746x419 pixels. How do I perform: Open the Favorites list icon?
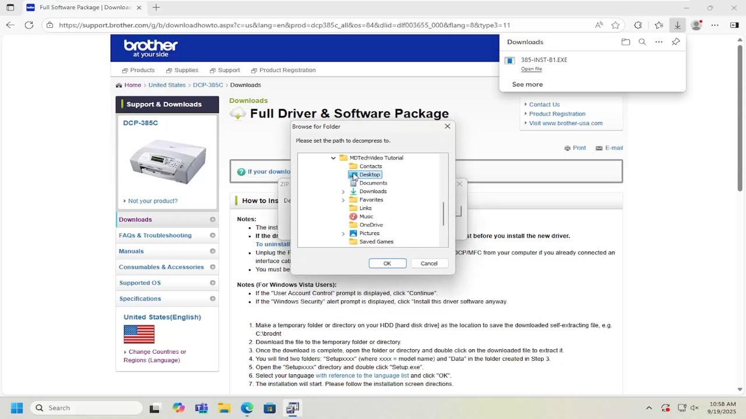click(659, 25)
